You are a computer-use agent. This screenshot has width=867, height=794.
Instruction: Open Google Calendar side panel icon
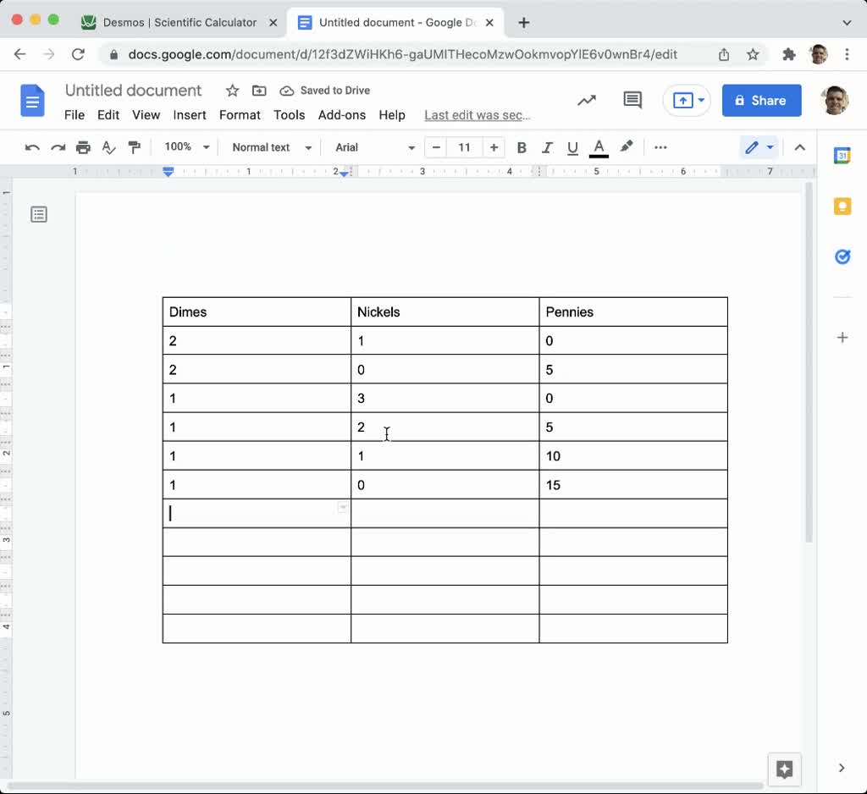click(842, 156)
